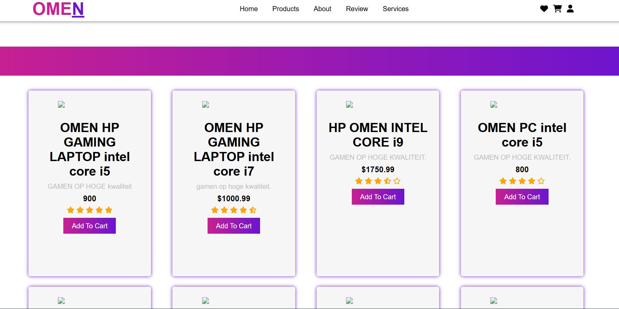Screen dimensions: 619x309
Task: Click the OMEN logo
Action: tap(58, 9)
